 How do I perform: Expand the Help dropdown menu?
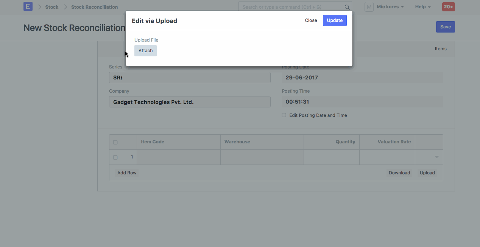[422, 7]
